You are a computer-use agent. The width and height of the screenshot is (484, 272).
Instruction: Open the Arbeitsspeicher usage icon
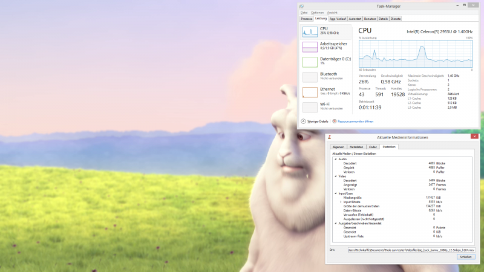(310, 47)
